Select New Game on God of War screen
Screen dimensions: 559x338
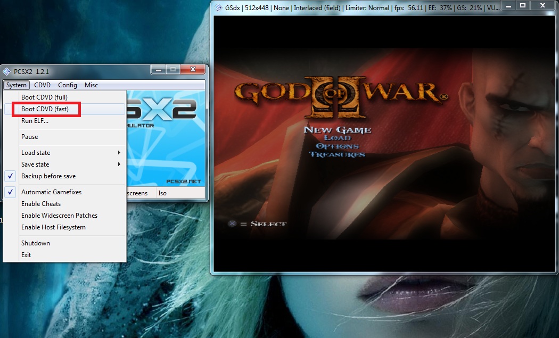(x=337, y=130)
